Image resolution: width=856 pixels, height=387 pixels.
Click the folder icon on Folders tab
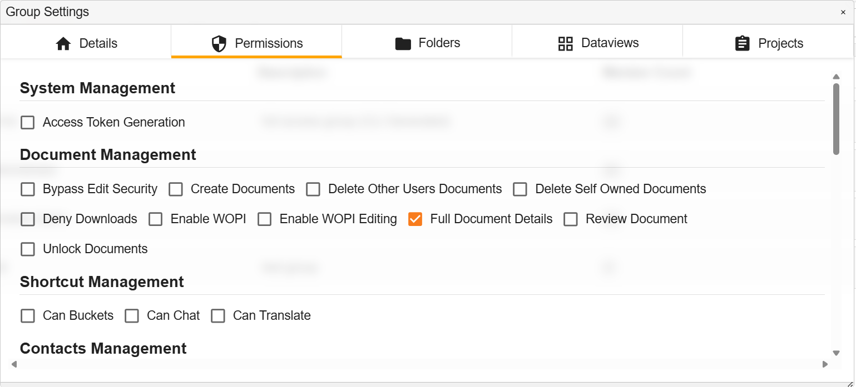[403, 43]
